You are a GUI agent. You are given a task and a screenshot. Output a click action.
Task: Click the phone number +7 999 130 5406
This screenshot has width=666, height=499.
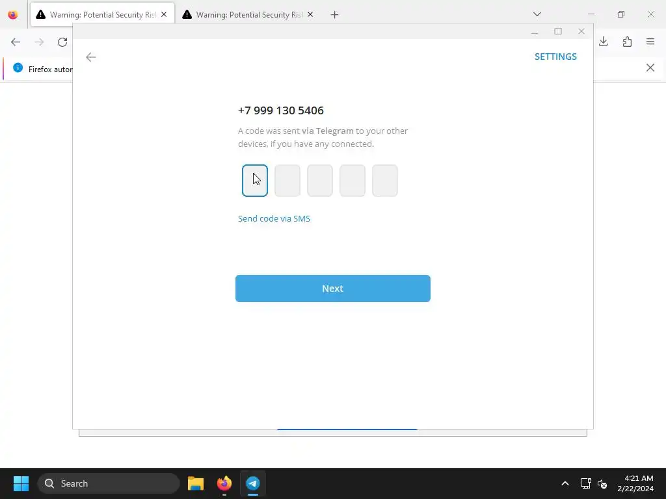click(x=281, y=110)
